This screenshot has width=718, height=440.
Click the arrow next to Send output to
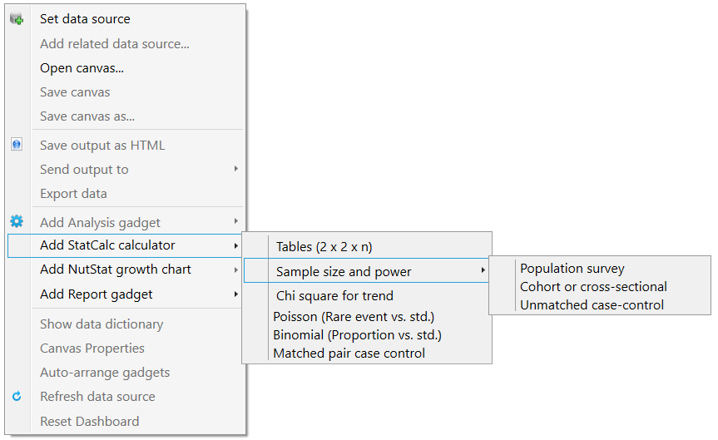pyautogui.click(x=235, y=169)
